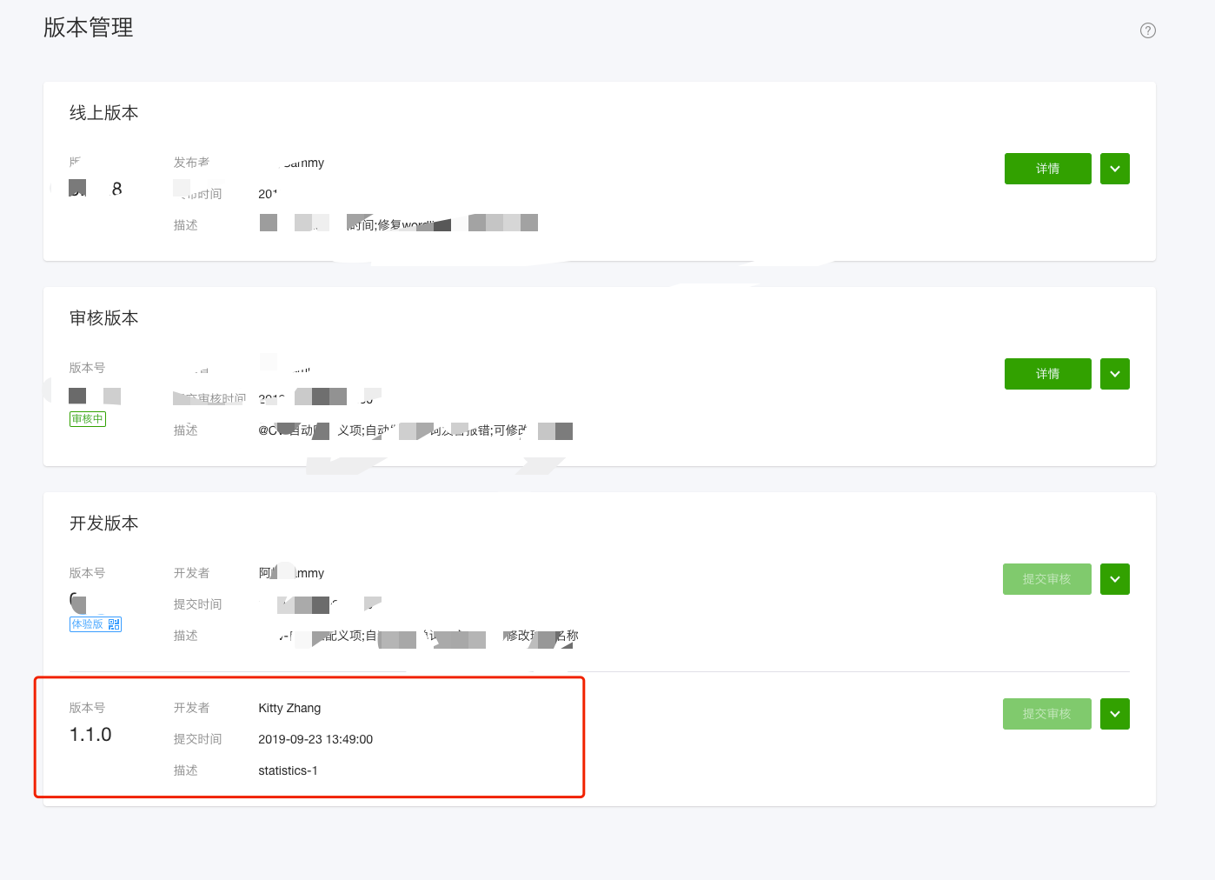The width and height of the screenshot is (1215, 880).
Task: Open 详情 for the 审核版本 section
Action: [x=1047, y=374]
